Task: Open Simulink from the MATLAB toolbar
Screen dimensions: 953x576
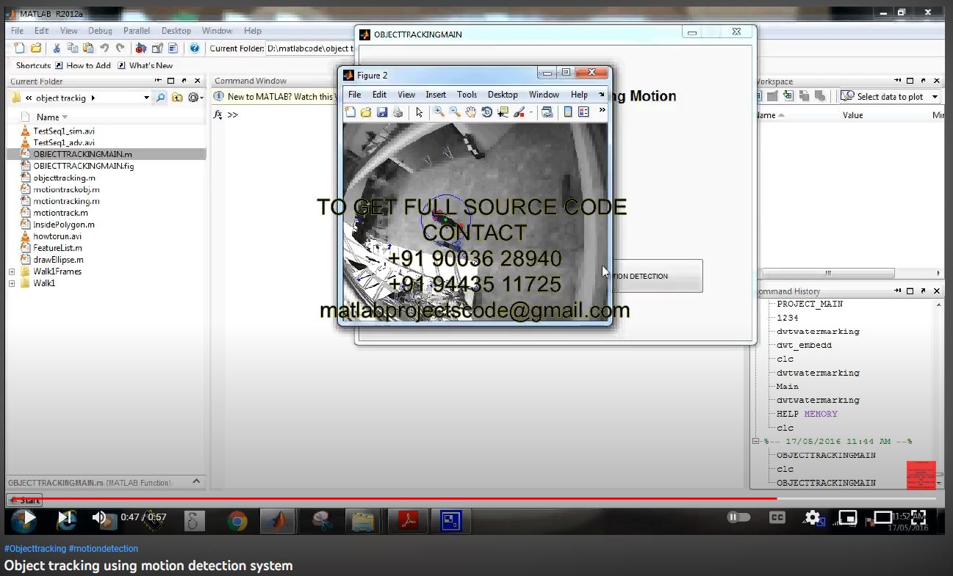Action: [141, 48]
